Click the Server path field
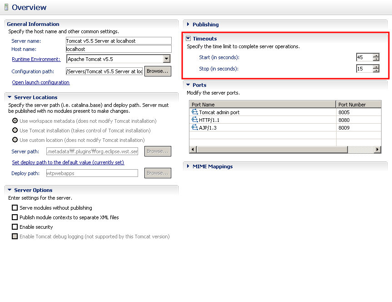This screenshot has width=392, height=302. (92, 151)
